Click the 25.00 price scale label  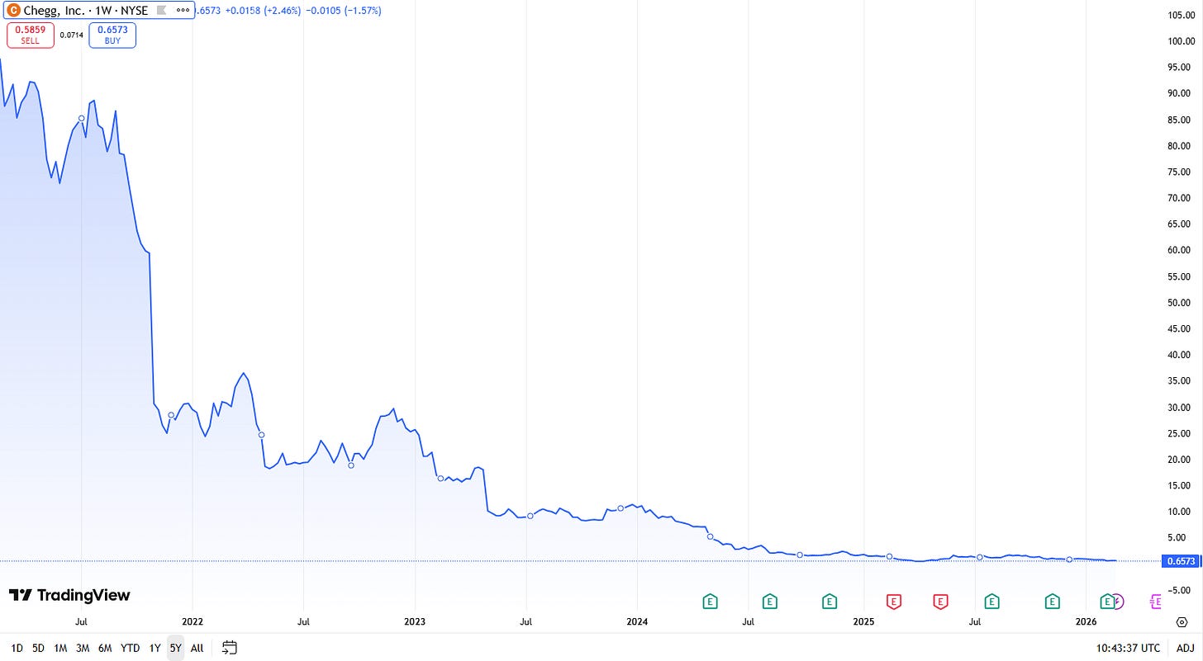1179,433
